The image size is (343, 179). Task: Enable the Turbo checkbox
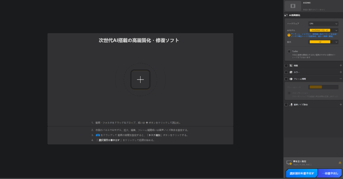pos(289,51)
